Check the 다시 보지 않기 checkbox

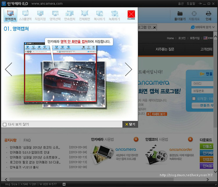tap(5, 124)
